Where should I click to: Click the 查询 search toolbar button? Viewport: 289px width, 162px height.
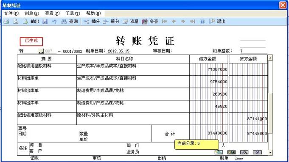[70, 22]
